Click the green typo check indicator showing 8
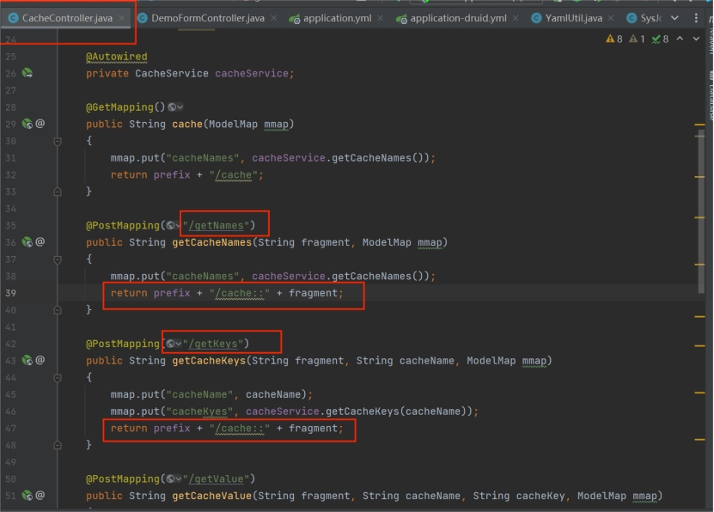The image size is (714, 512). (x=660, y=39)
